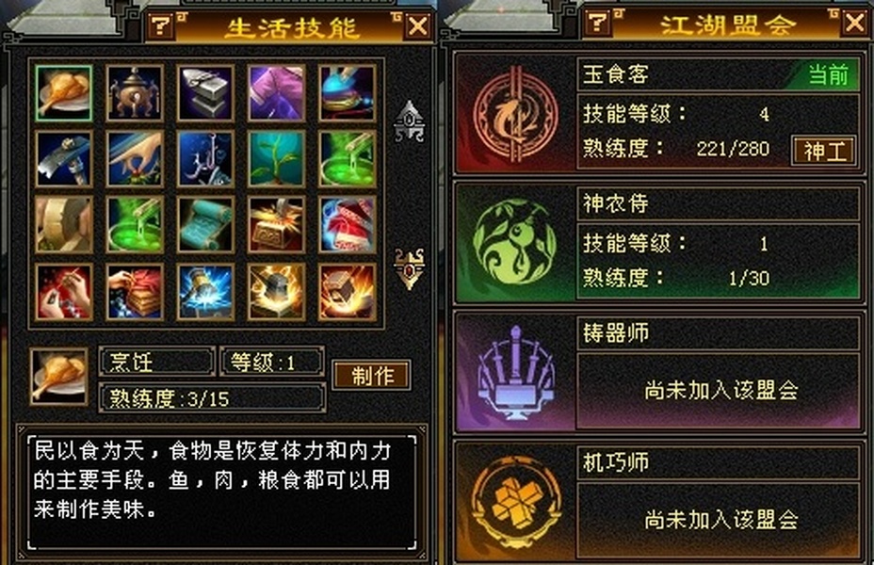The width and height of the screenshot is (874, 565).
Task: Select the fishing hook skill icon
Action: point(205,159)
